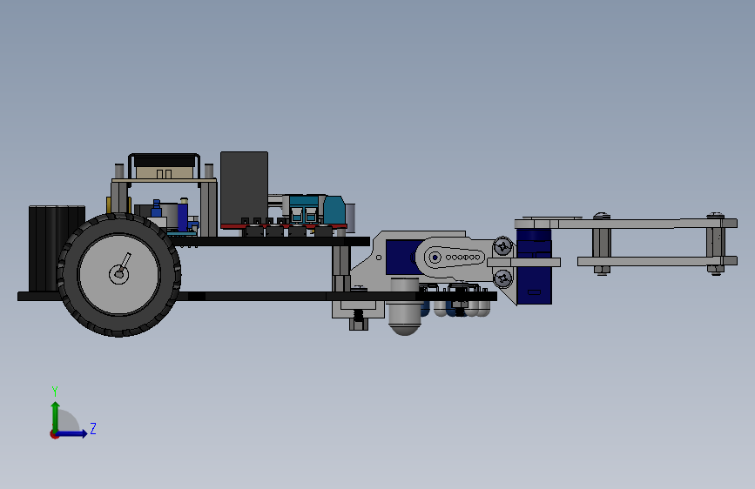The height and width of the screenshot is (489, 755).
Task: Select the upper gripper arm link bar
Action: 625,224
